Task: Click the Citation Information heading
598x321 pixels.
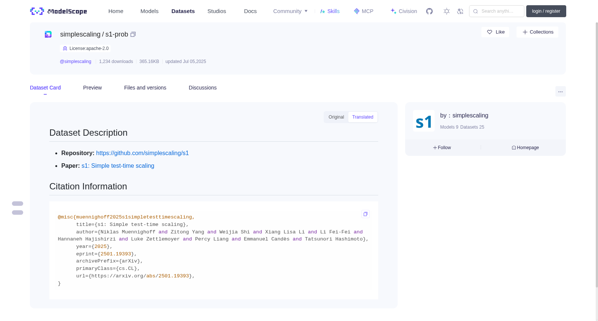Action: pyautogui.click(x=88, y=186)
